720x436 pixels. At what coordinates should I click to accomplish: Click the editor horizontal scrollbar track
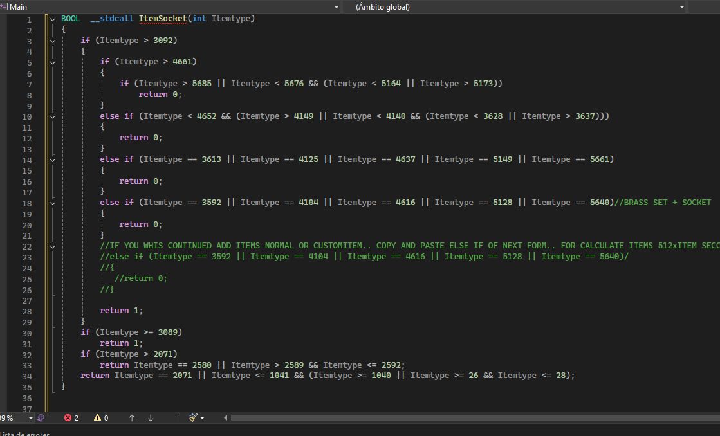[475, 417]
